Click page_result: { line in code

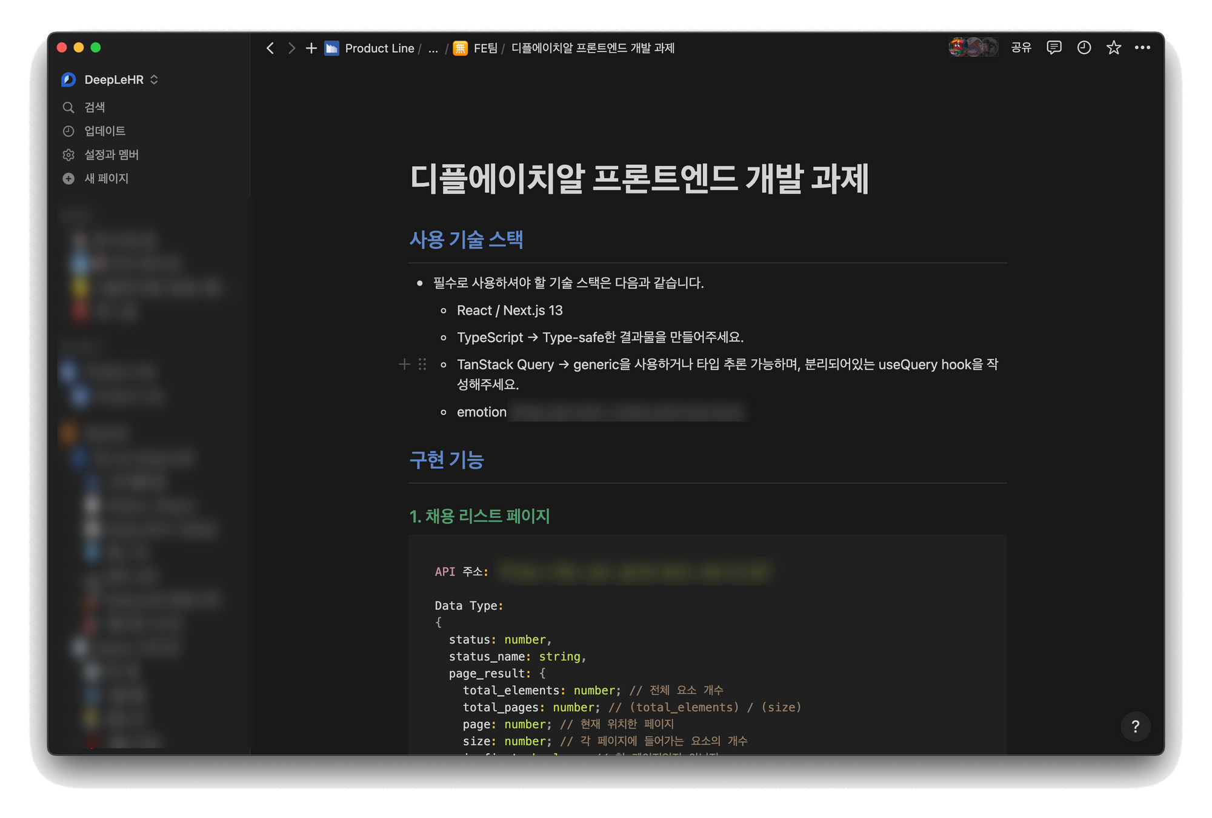[497, 673]
